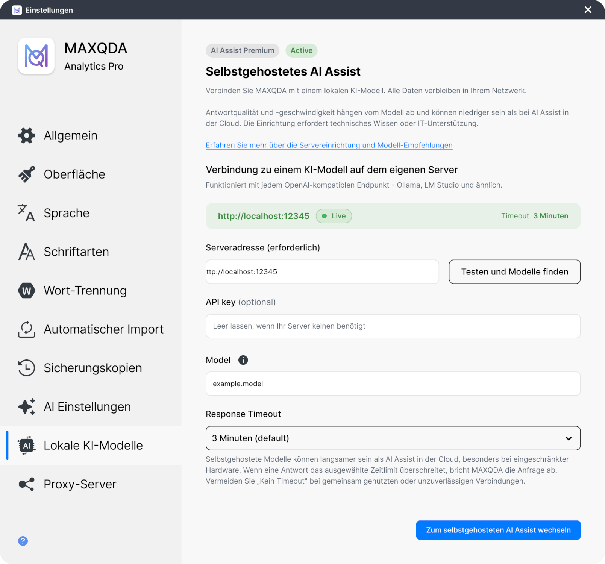
Task: Click the Selbstgehostetes AI Assist heading
Action: 283,71
